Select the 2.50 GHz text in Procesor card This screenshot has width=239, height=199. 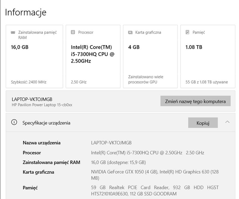(x=79, y=82)
